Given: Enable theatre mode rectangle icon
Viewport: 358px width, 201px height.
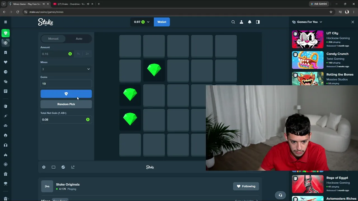Looking at the screenshot, I should click(53, 167).
